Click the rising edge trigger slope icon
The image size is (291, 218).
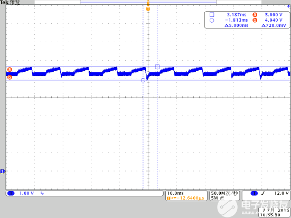(x=263, y=193)
